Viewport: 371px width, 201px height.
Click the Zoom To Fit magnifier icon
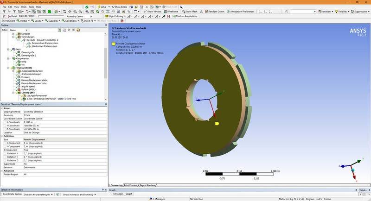(87, 11)
